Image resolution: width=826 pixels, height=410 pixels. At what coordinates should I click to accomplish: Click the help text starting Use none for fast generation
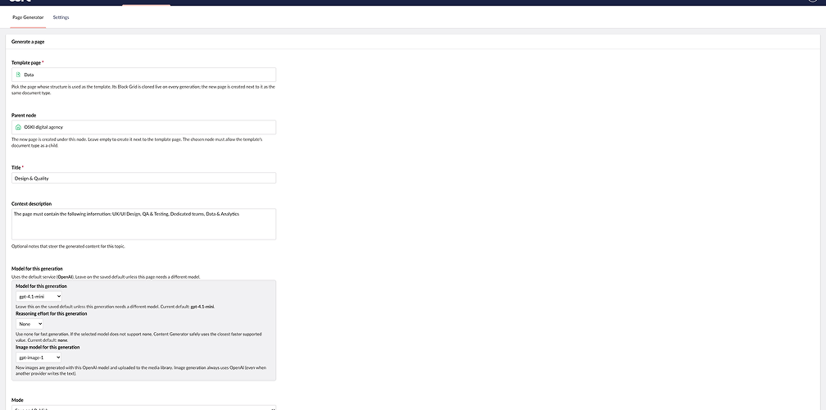coord(139,337)
